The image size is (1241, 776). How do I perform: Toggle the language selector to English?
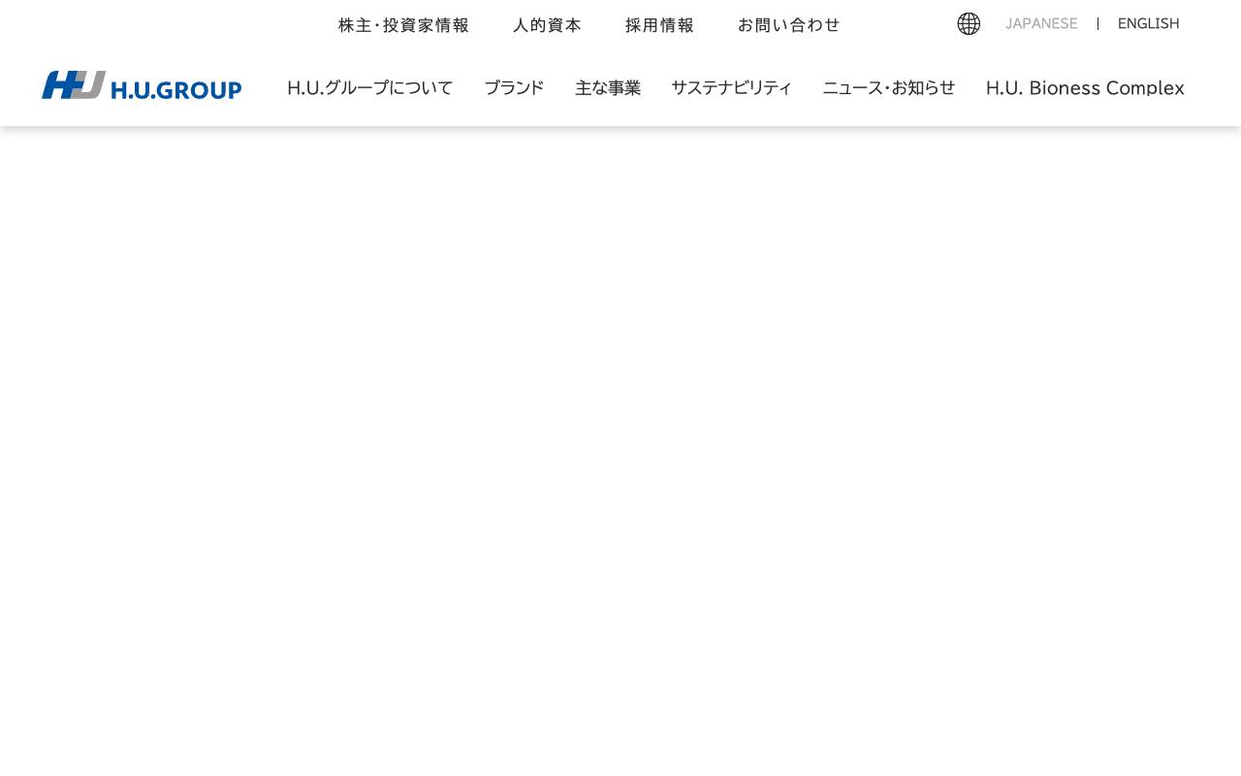point(1148,23)
